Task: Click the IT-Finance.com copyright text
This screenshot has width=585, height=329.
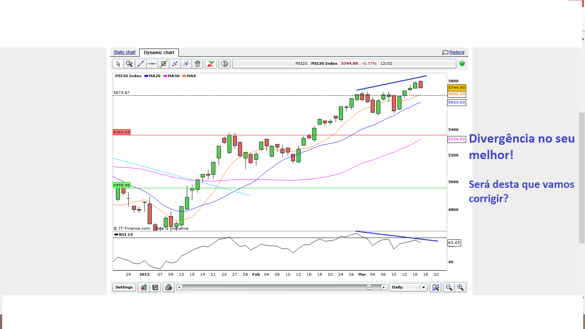Action: [132, 228]
